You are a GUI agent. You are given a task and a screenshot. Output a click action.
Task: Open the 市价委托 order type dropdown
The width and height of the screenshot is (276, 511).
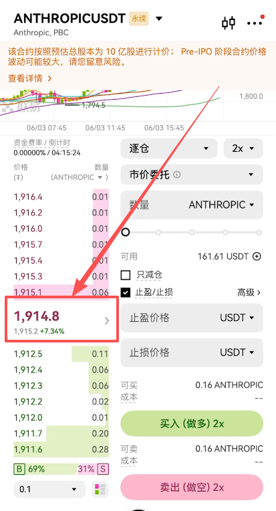point(192,175)
